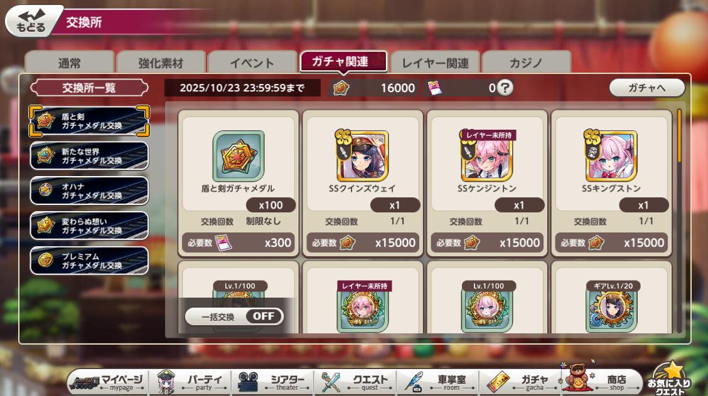Select 新たな世界 ガチャメダル交換 list entry
The image size is (708, 396).
89,156
